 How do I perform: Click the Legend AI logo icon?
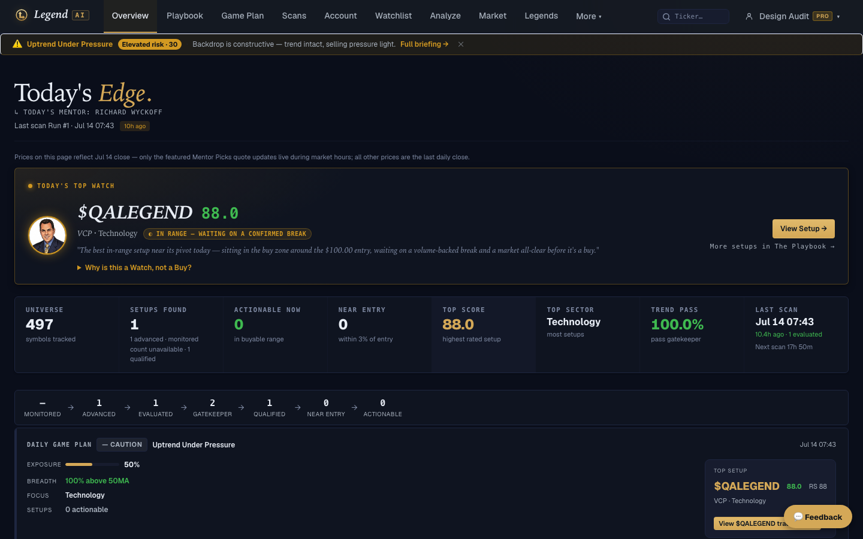[22, 15]
